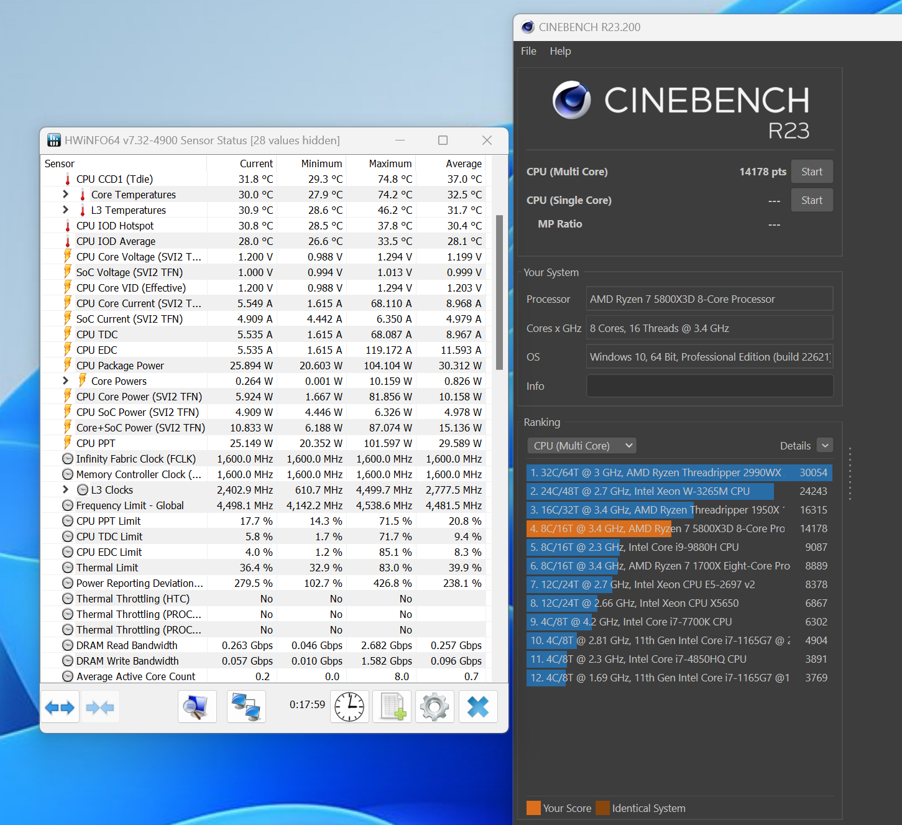This screenshot has height=825, width=902.
Task: Select the Threadripper 1950X ranking row
Action: click(679, 510)
